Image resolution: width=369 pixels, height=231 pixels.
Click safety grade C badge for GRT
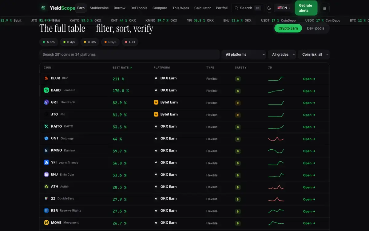click(238, 103)
